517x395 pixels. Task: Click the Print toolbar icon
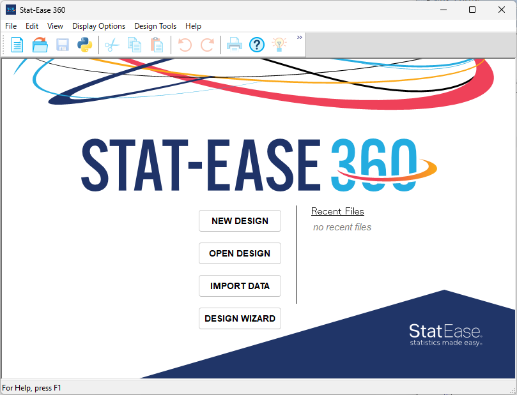point(235,45)
